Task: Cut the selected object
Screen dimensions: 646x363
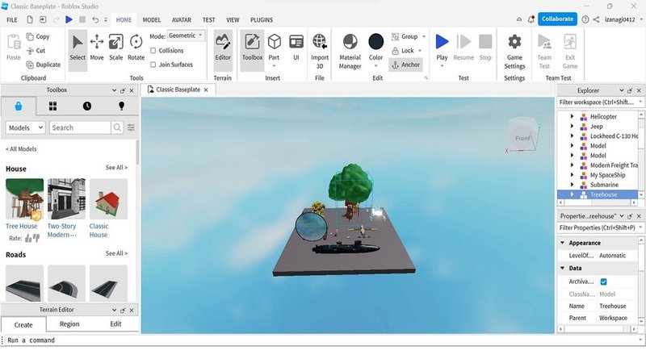Action: tap(36, 51)
